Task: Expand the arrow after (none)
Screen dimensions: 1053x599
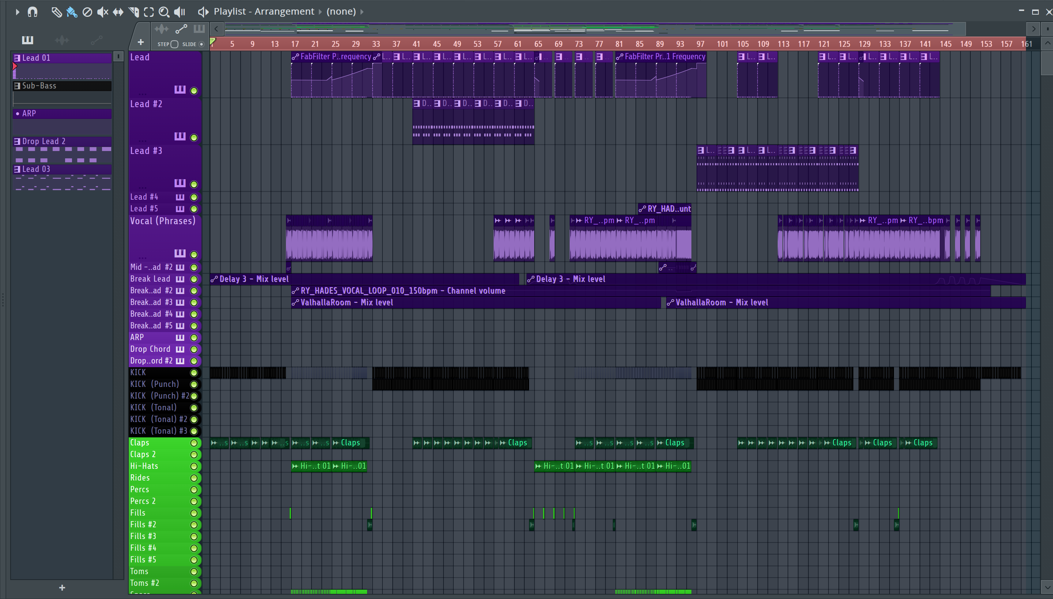Action: (x=362, y=12)
